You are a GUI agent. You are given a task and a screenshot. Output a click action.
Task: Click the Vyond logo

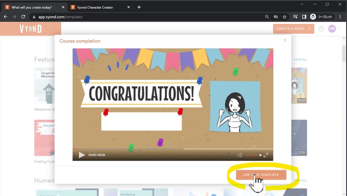click(x=31, y=29)
